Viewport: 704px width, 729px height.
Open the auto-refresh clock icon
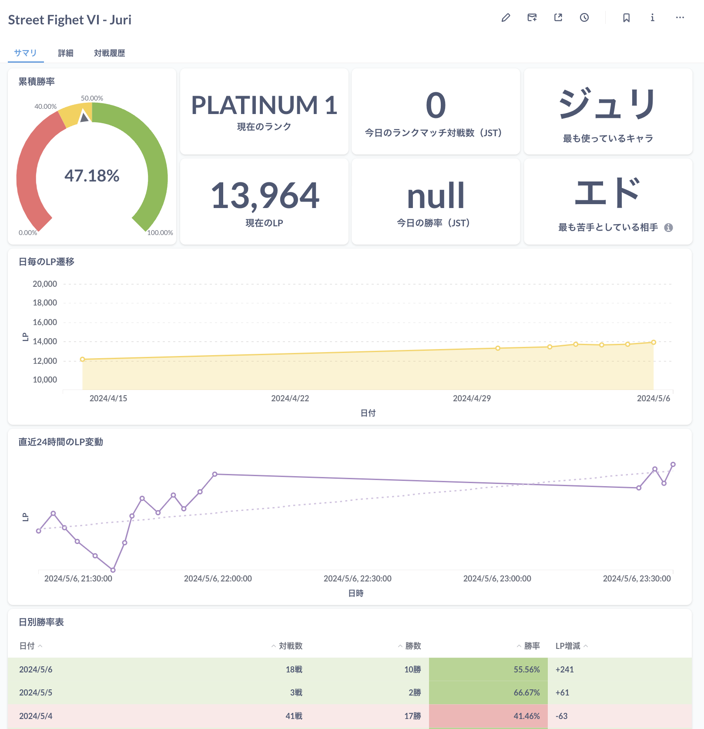[x=584, y=18]
